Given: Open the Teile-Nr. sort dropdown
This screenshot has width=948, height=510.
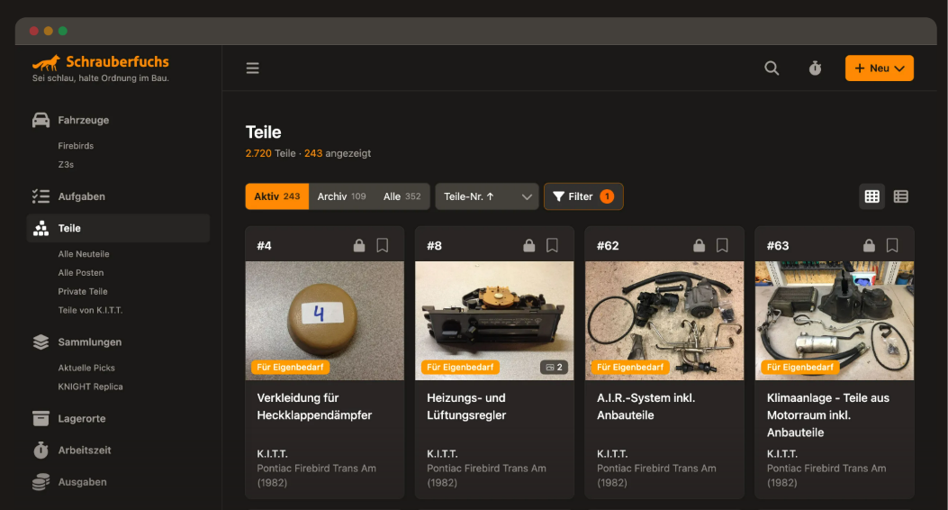Looking at the screenshot, I should pyautogui.click(x=487, y=196).
